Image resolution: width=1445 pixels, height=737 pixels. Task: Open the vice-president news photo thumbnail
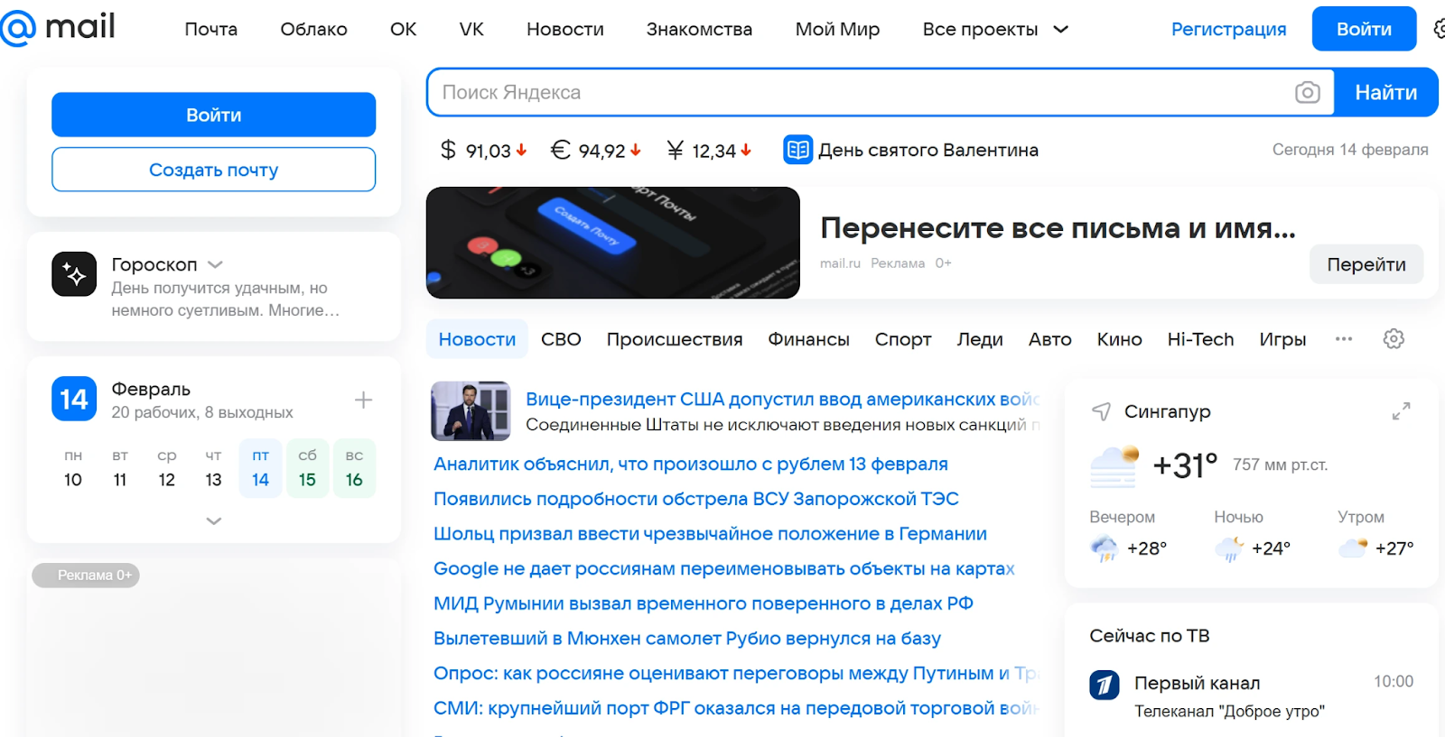tap(471, 411)
